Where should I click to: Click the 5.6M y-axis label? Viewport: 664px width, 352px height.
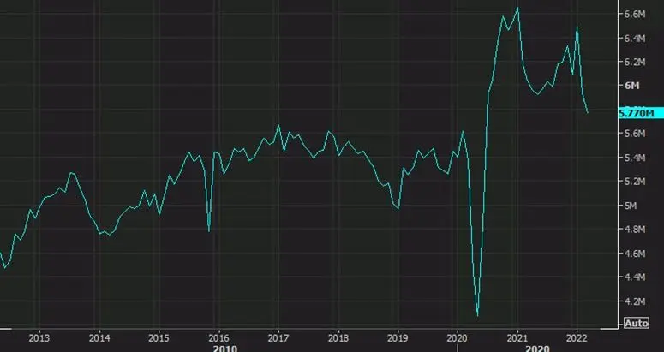click(x=633, y=134)
